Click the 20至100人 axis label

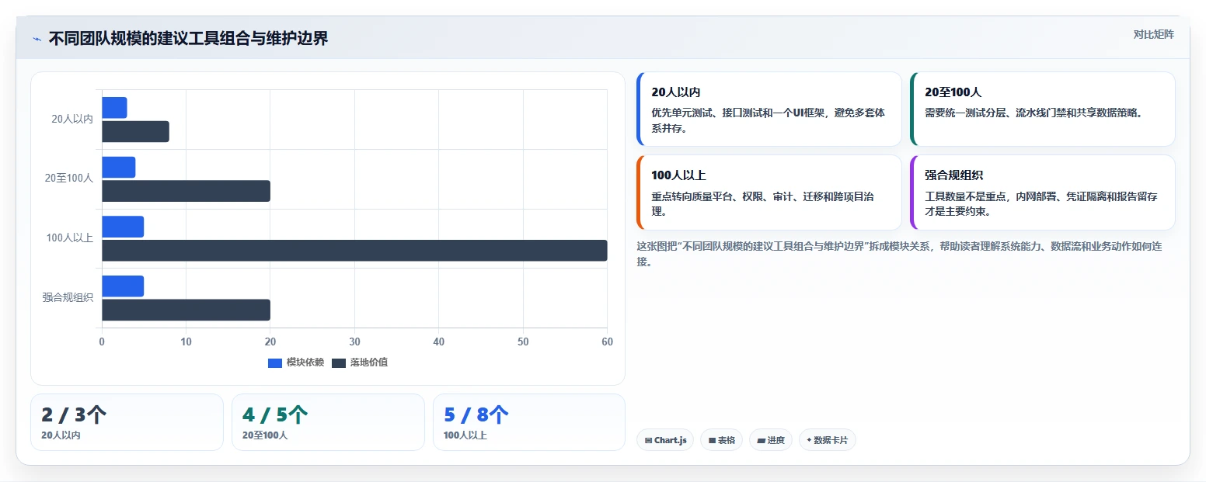(69, 178)
